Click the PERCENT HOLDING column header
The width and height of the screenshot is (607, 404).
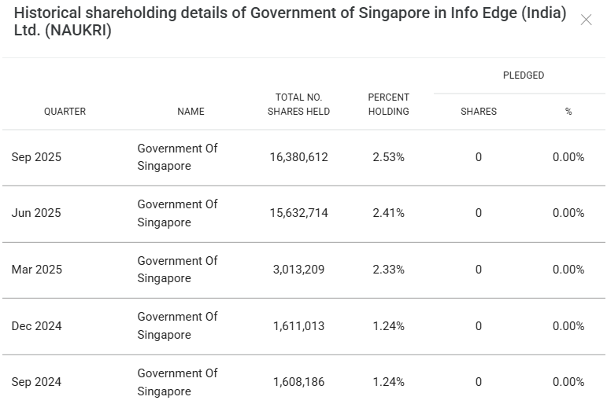[388, 105]
